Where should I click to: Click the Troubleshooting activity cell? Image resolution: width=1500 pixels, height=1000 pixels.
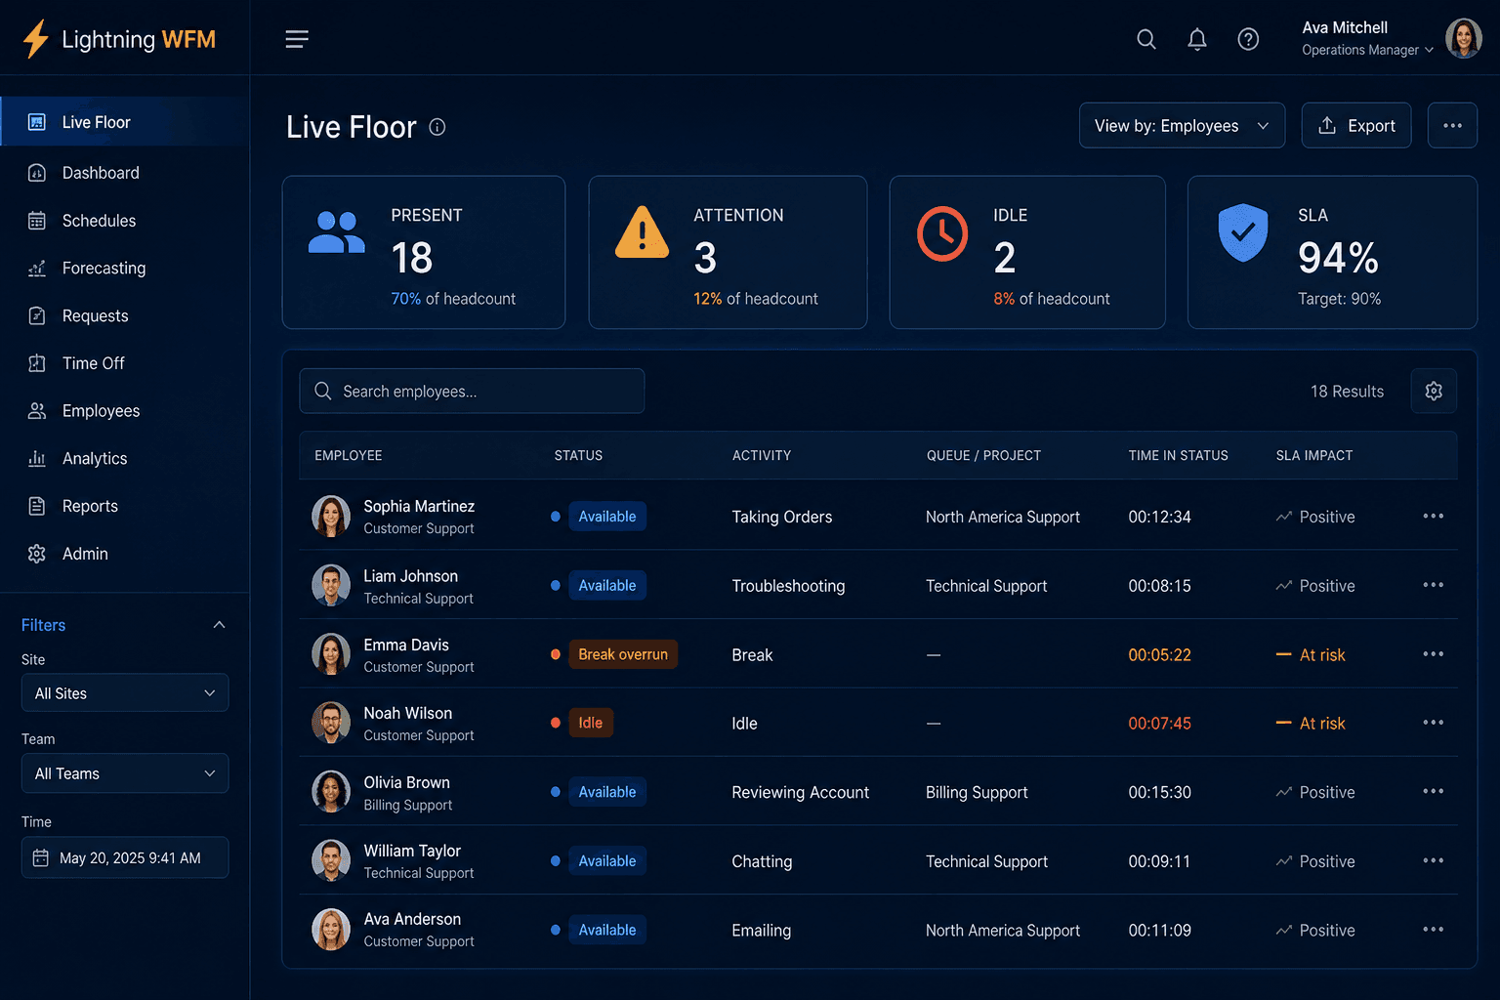coord(788,586)
